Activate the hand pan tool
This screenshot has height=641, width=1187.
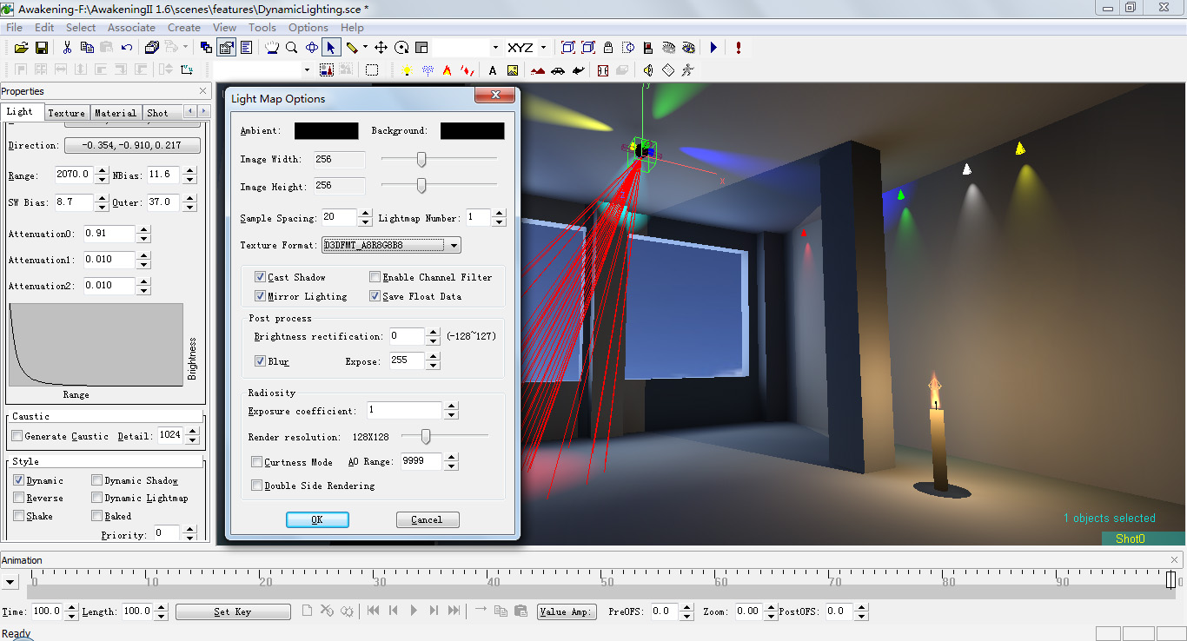click(272, 48)
